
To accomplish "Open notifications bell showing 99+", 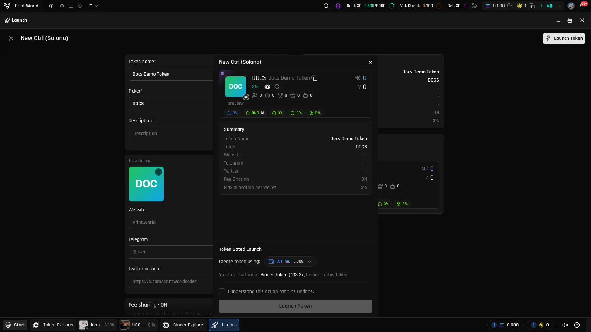I will [582, 6].
